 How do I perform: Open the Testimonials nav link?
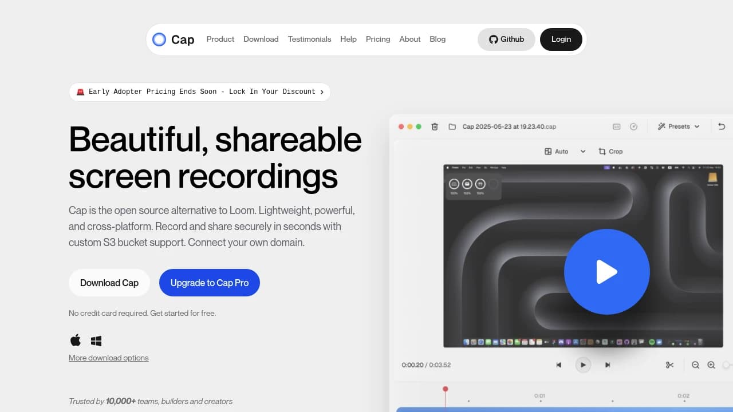[x=309, y=39]
